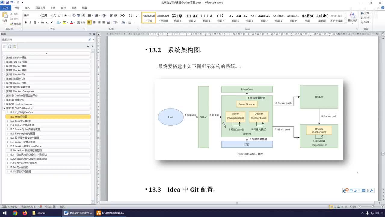Open the font name combo box
The height and width of the screenshot is (217, 385).
[32, 15]
